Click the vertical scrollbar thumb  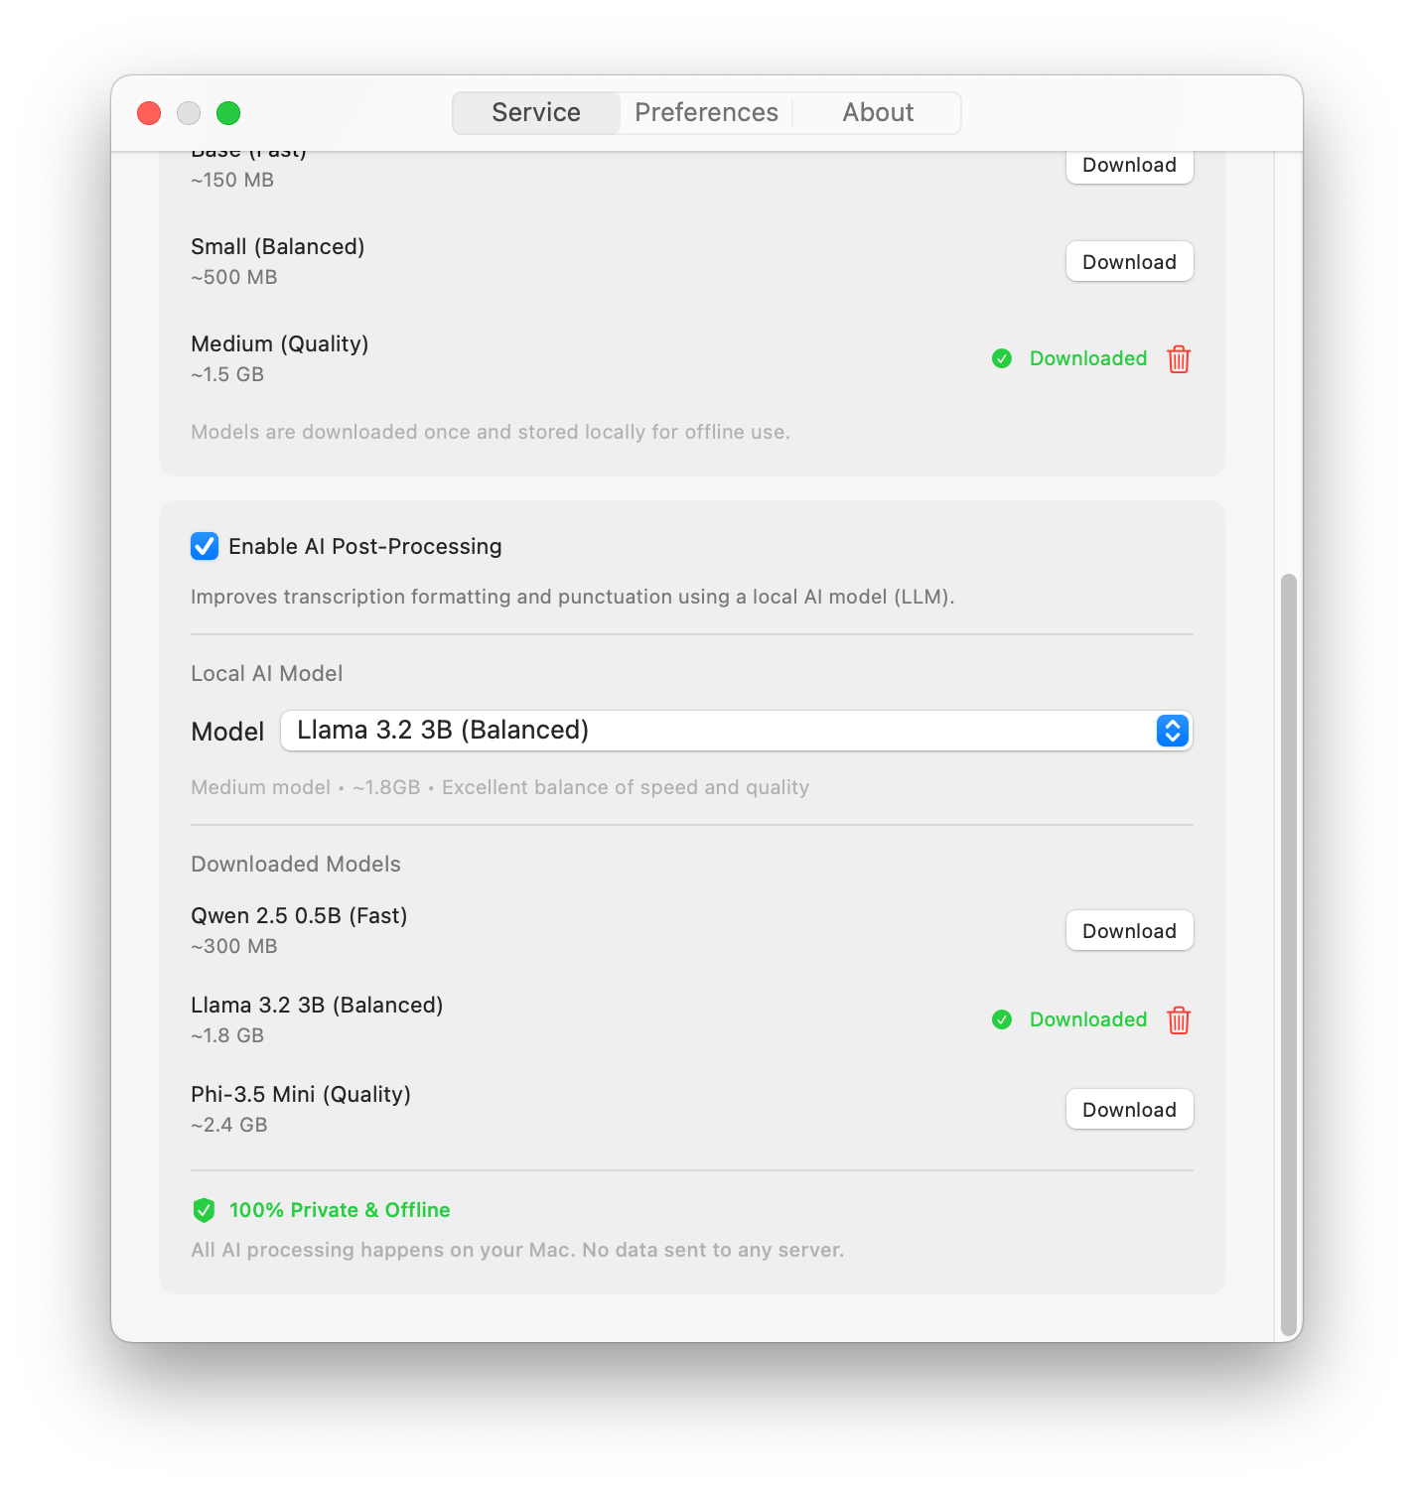pyautogui.click(x=1289, y=953)
